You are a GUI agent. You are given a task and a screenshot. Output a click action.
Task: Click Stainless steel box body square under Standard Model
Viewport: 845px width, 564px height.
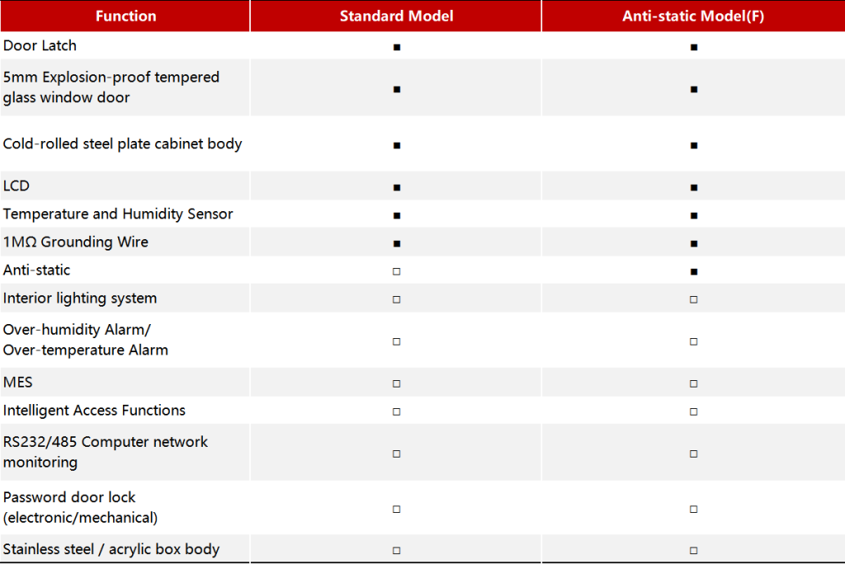point(397,550)
